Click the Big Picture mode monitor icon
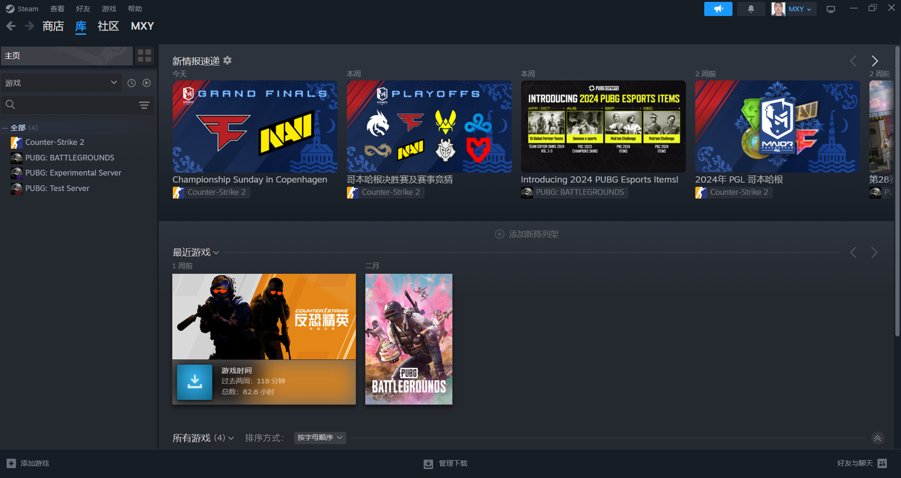The image size is (901, 478). click(831, 9)
